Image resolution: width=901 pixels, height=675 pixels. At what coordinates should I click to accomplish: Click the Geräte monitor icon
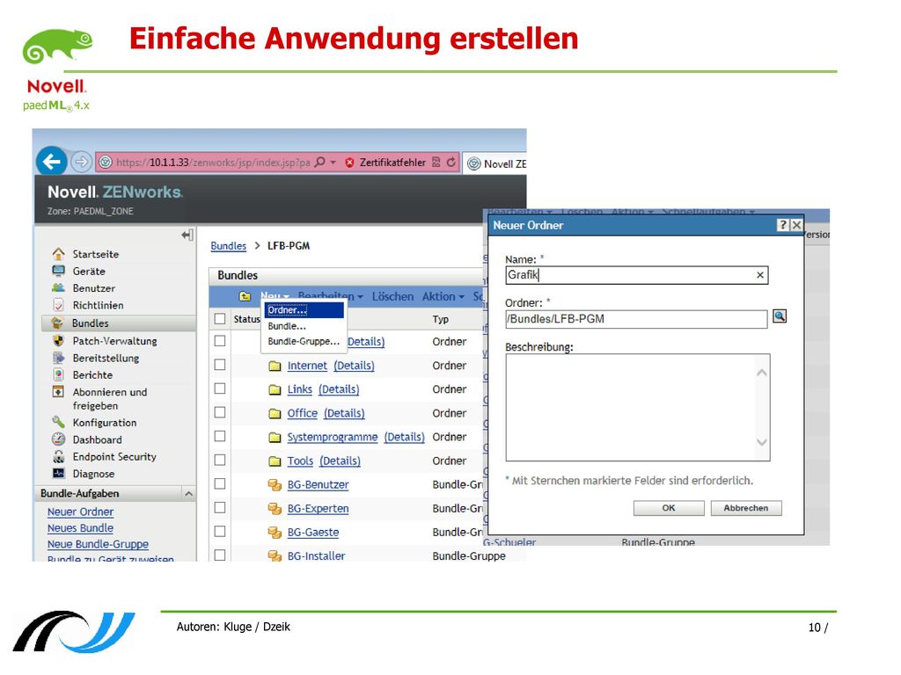[x=58, y=271]
